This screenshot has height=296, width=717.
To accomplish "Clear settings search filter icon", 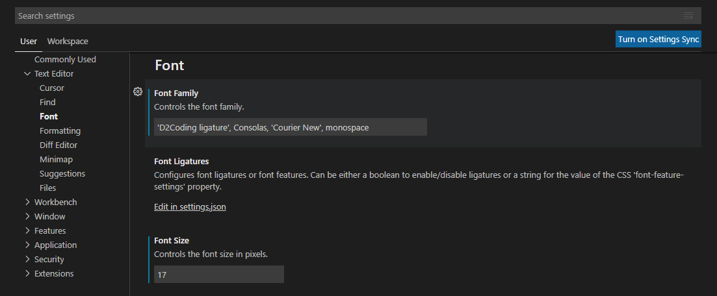I will (688, 16).
